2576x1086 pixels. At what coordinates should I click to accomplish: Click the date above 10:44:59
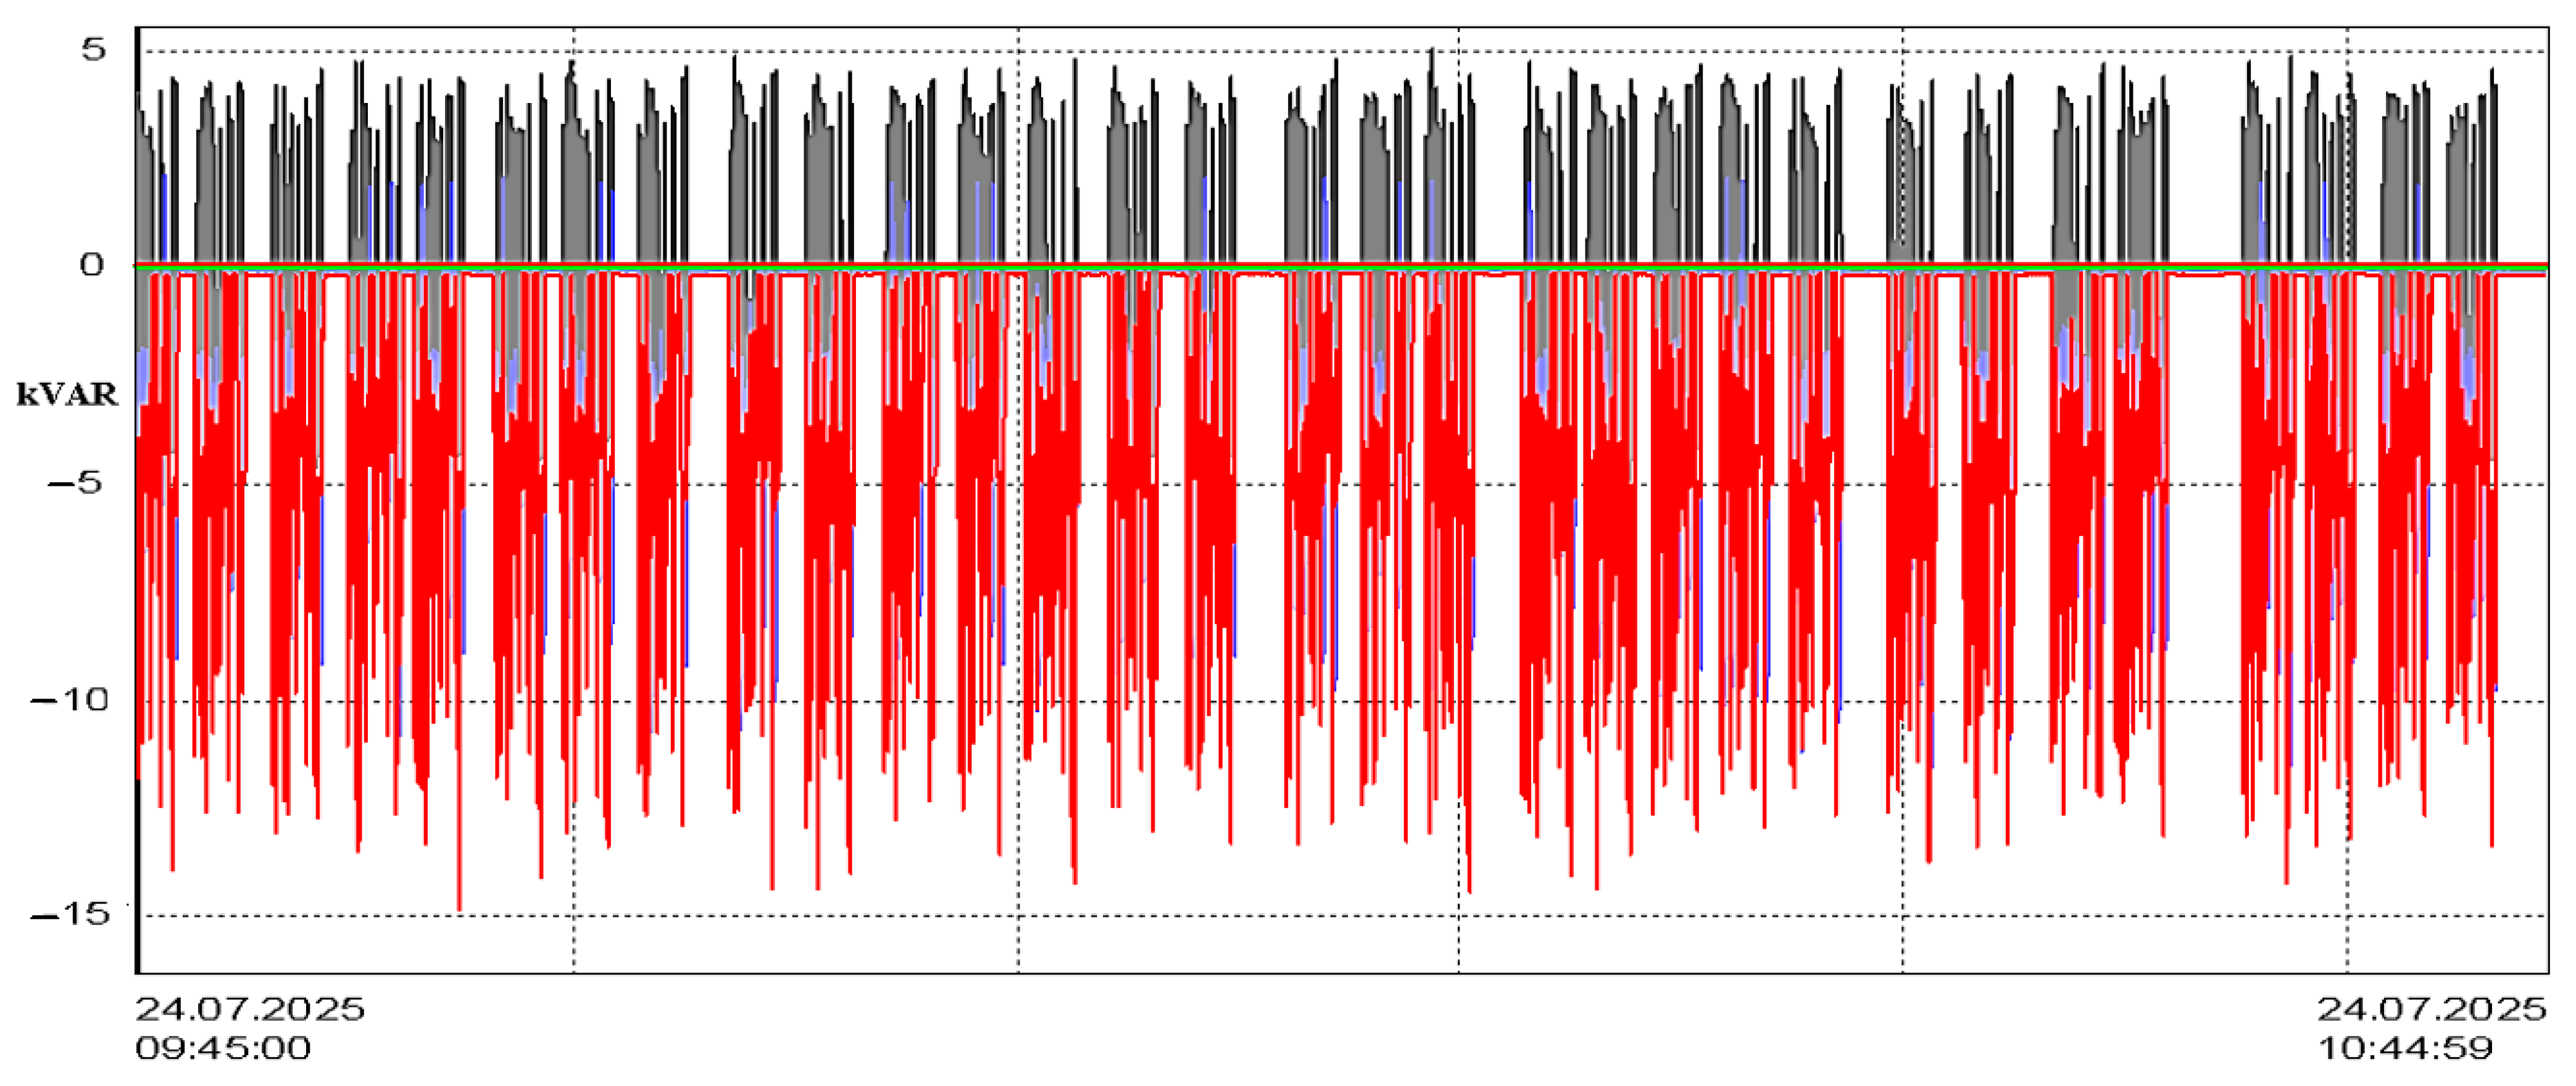pyautogui.click(x=2432, y=1009)
